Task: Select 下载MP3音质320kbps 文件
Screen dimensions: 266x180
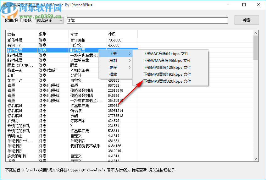Action: point(170,81)
